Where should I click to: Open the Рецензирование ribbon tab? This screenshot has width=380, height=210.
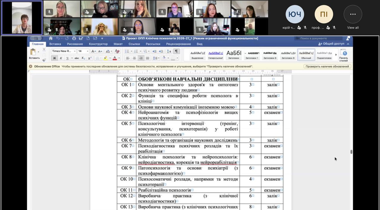(178, 44)
